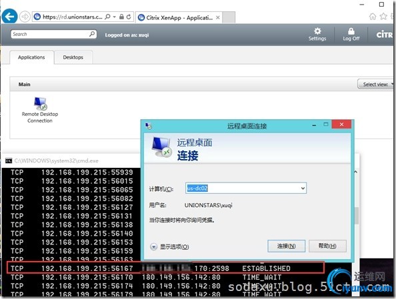Click the cmd window vertical scrollbar thumb
396x299 pixels.
357,216
